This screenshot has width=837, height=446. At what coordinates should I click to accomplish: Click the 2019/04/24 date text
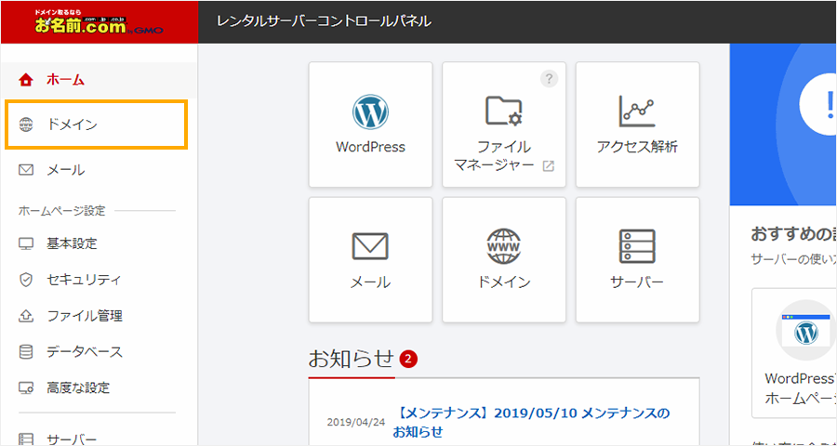[x=356, y=422]
